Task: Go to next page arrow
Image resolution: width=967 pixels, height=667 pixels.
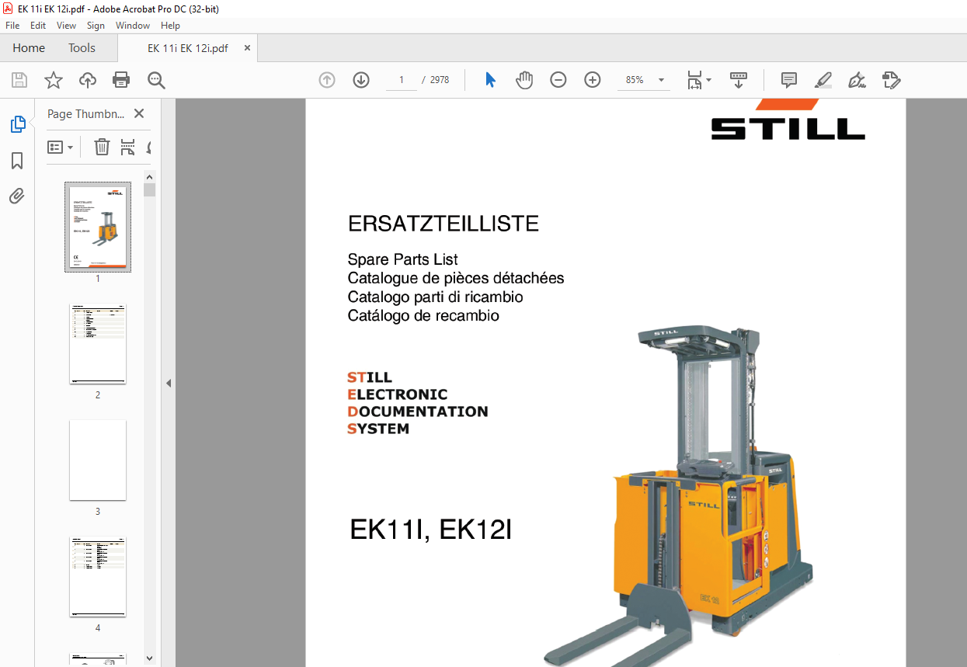Action: [361, 80]
